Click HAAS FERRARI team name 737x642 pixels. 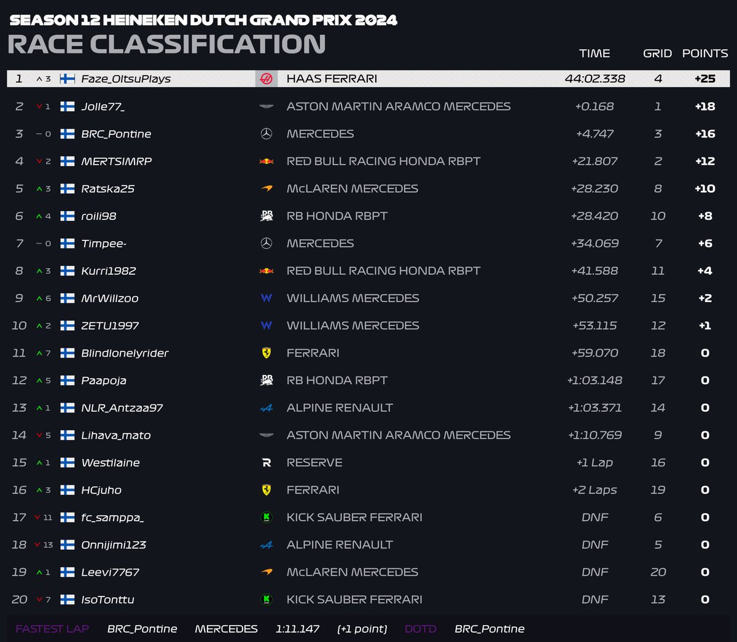[332, 79]
